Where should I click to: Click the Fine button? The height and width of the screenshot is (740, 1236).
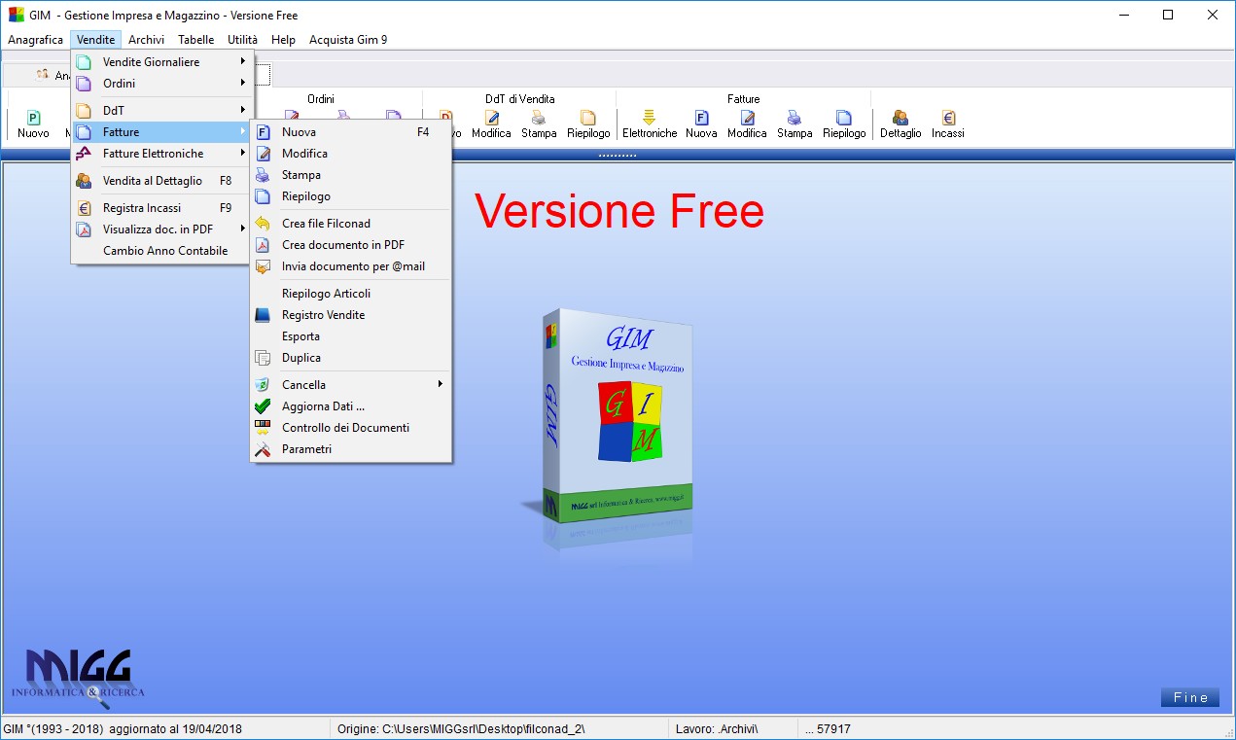pyautogui.click(x=1190, y=697)
